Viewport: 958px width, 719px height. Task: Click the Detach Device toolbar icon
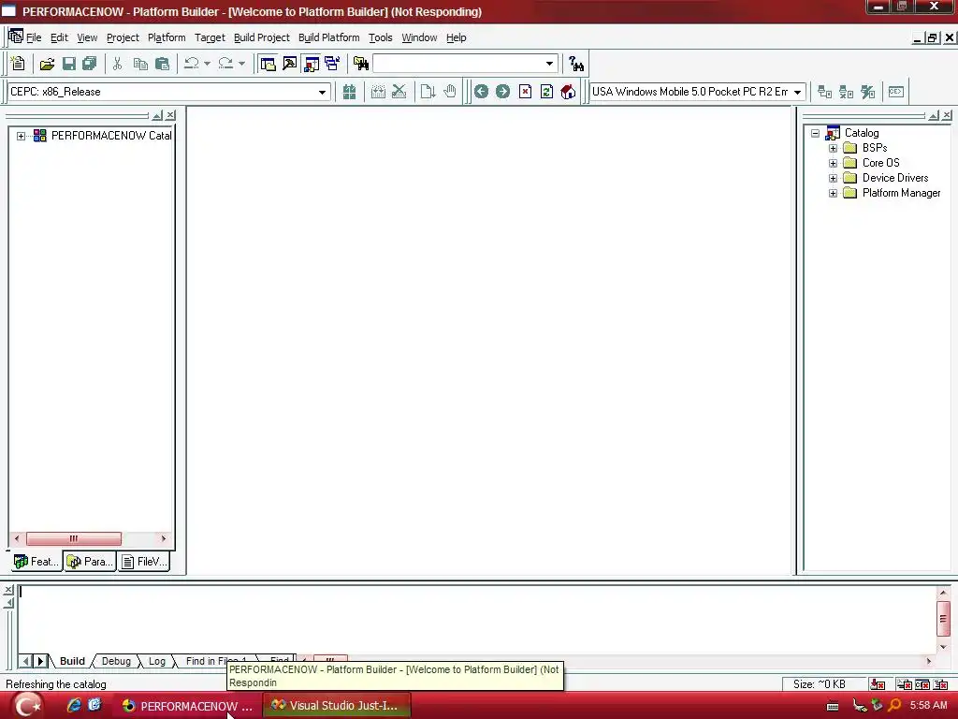(x=846, y=92)
